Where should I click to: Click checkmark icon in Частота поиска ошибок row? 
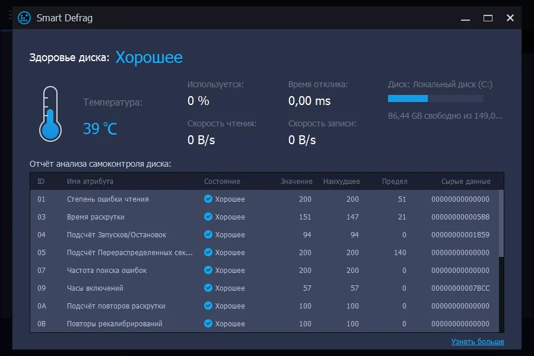[x=208, y=270]
